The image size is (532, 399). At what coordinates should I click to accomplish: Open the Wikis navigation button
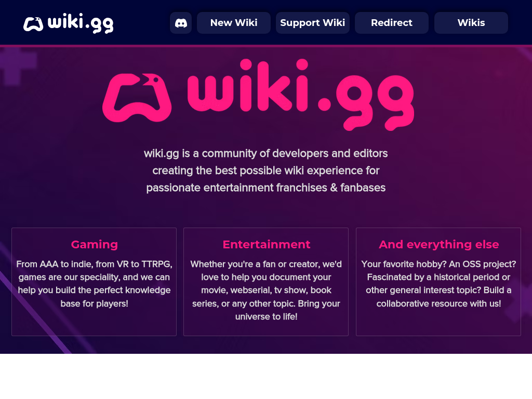(x=471, y=23)
